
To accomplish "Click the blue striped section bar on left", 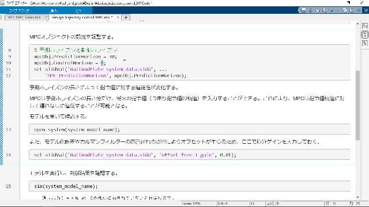I will pyautogui.click(x=1, y=97).
